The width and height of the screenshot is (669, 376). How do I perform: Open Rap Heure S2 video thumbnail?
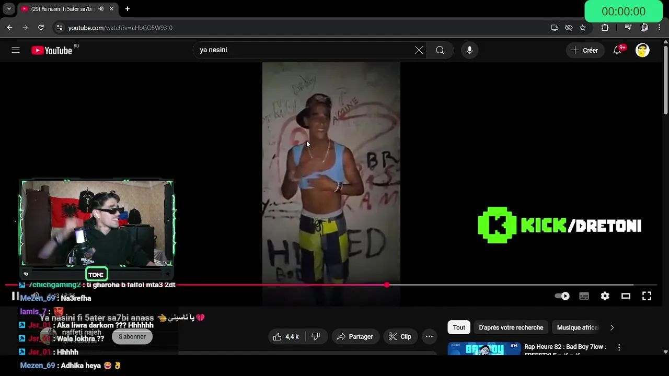[484, 348]
